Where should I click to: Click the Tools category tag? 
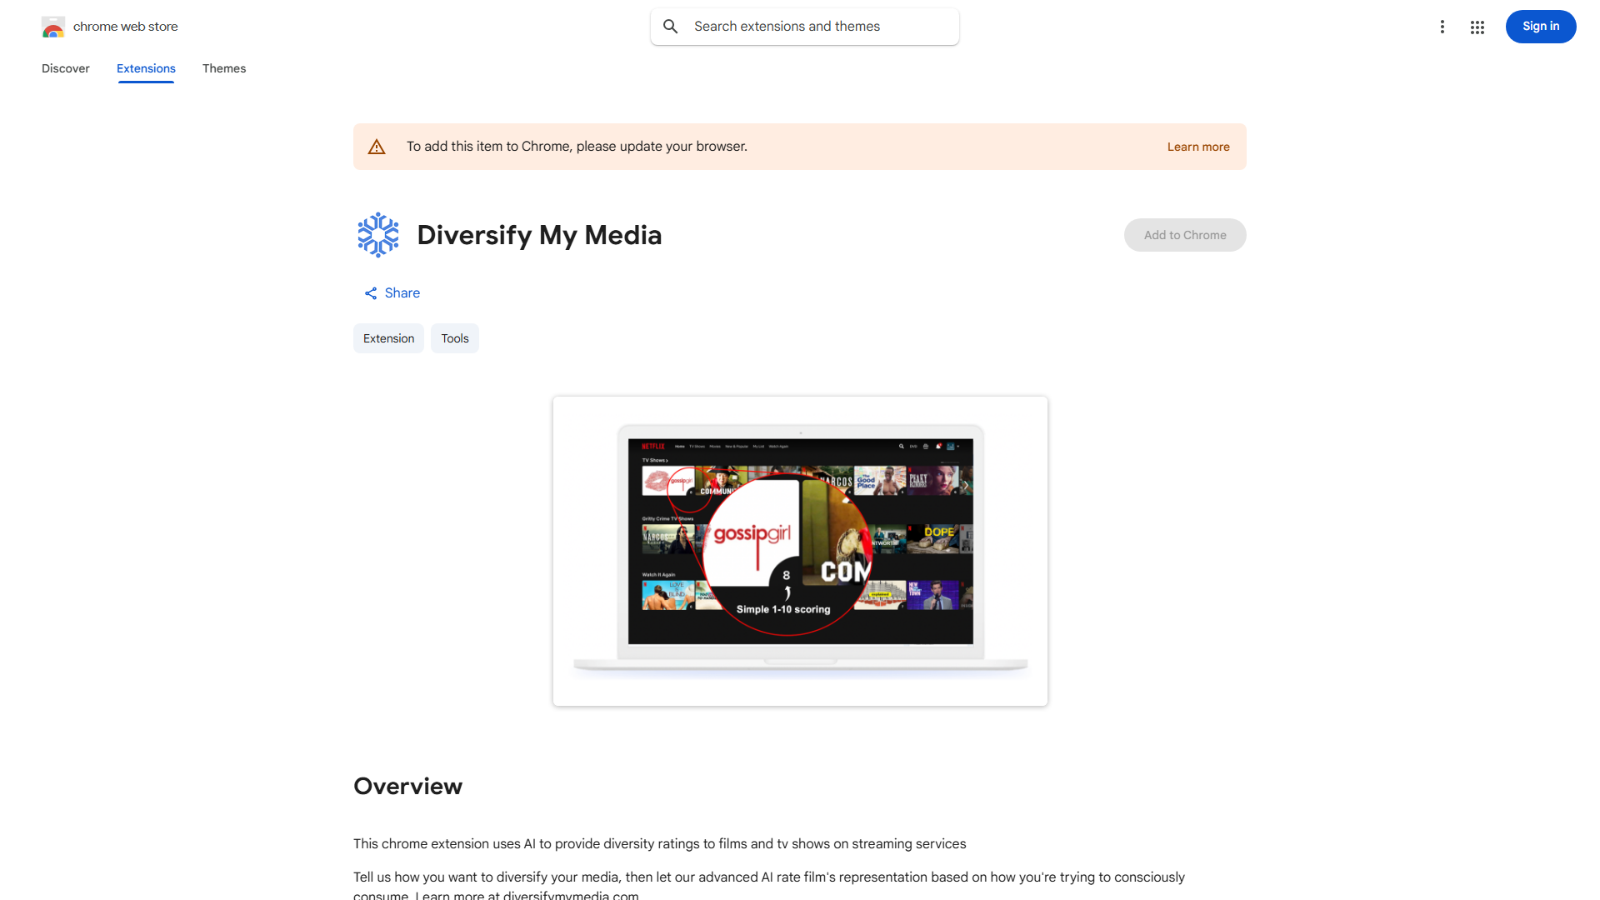454,338
